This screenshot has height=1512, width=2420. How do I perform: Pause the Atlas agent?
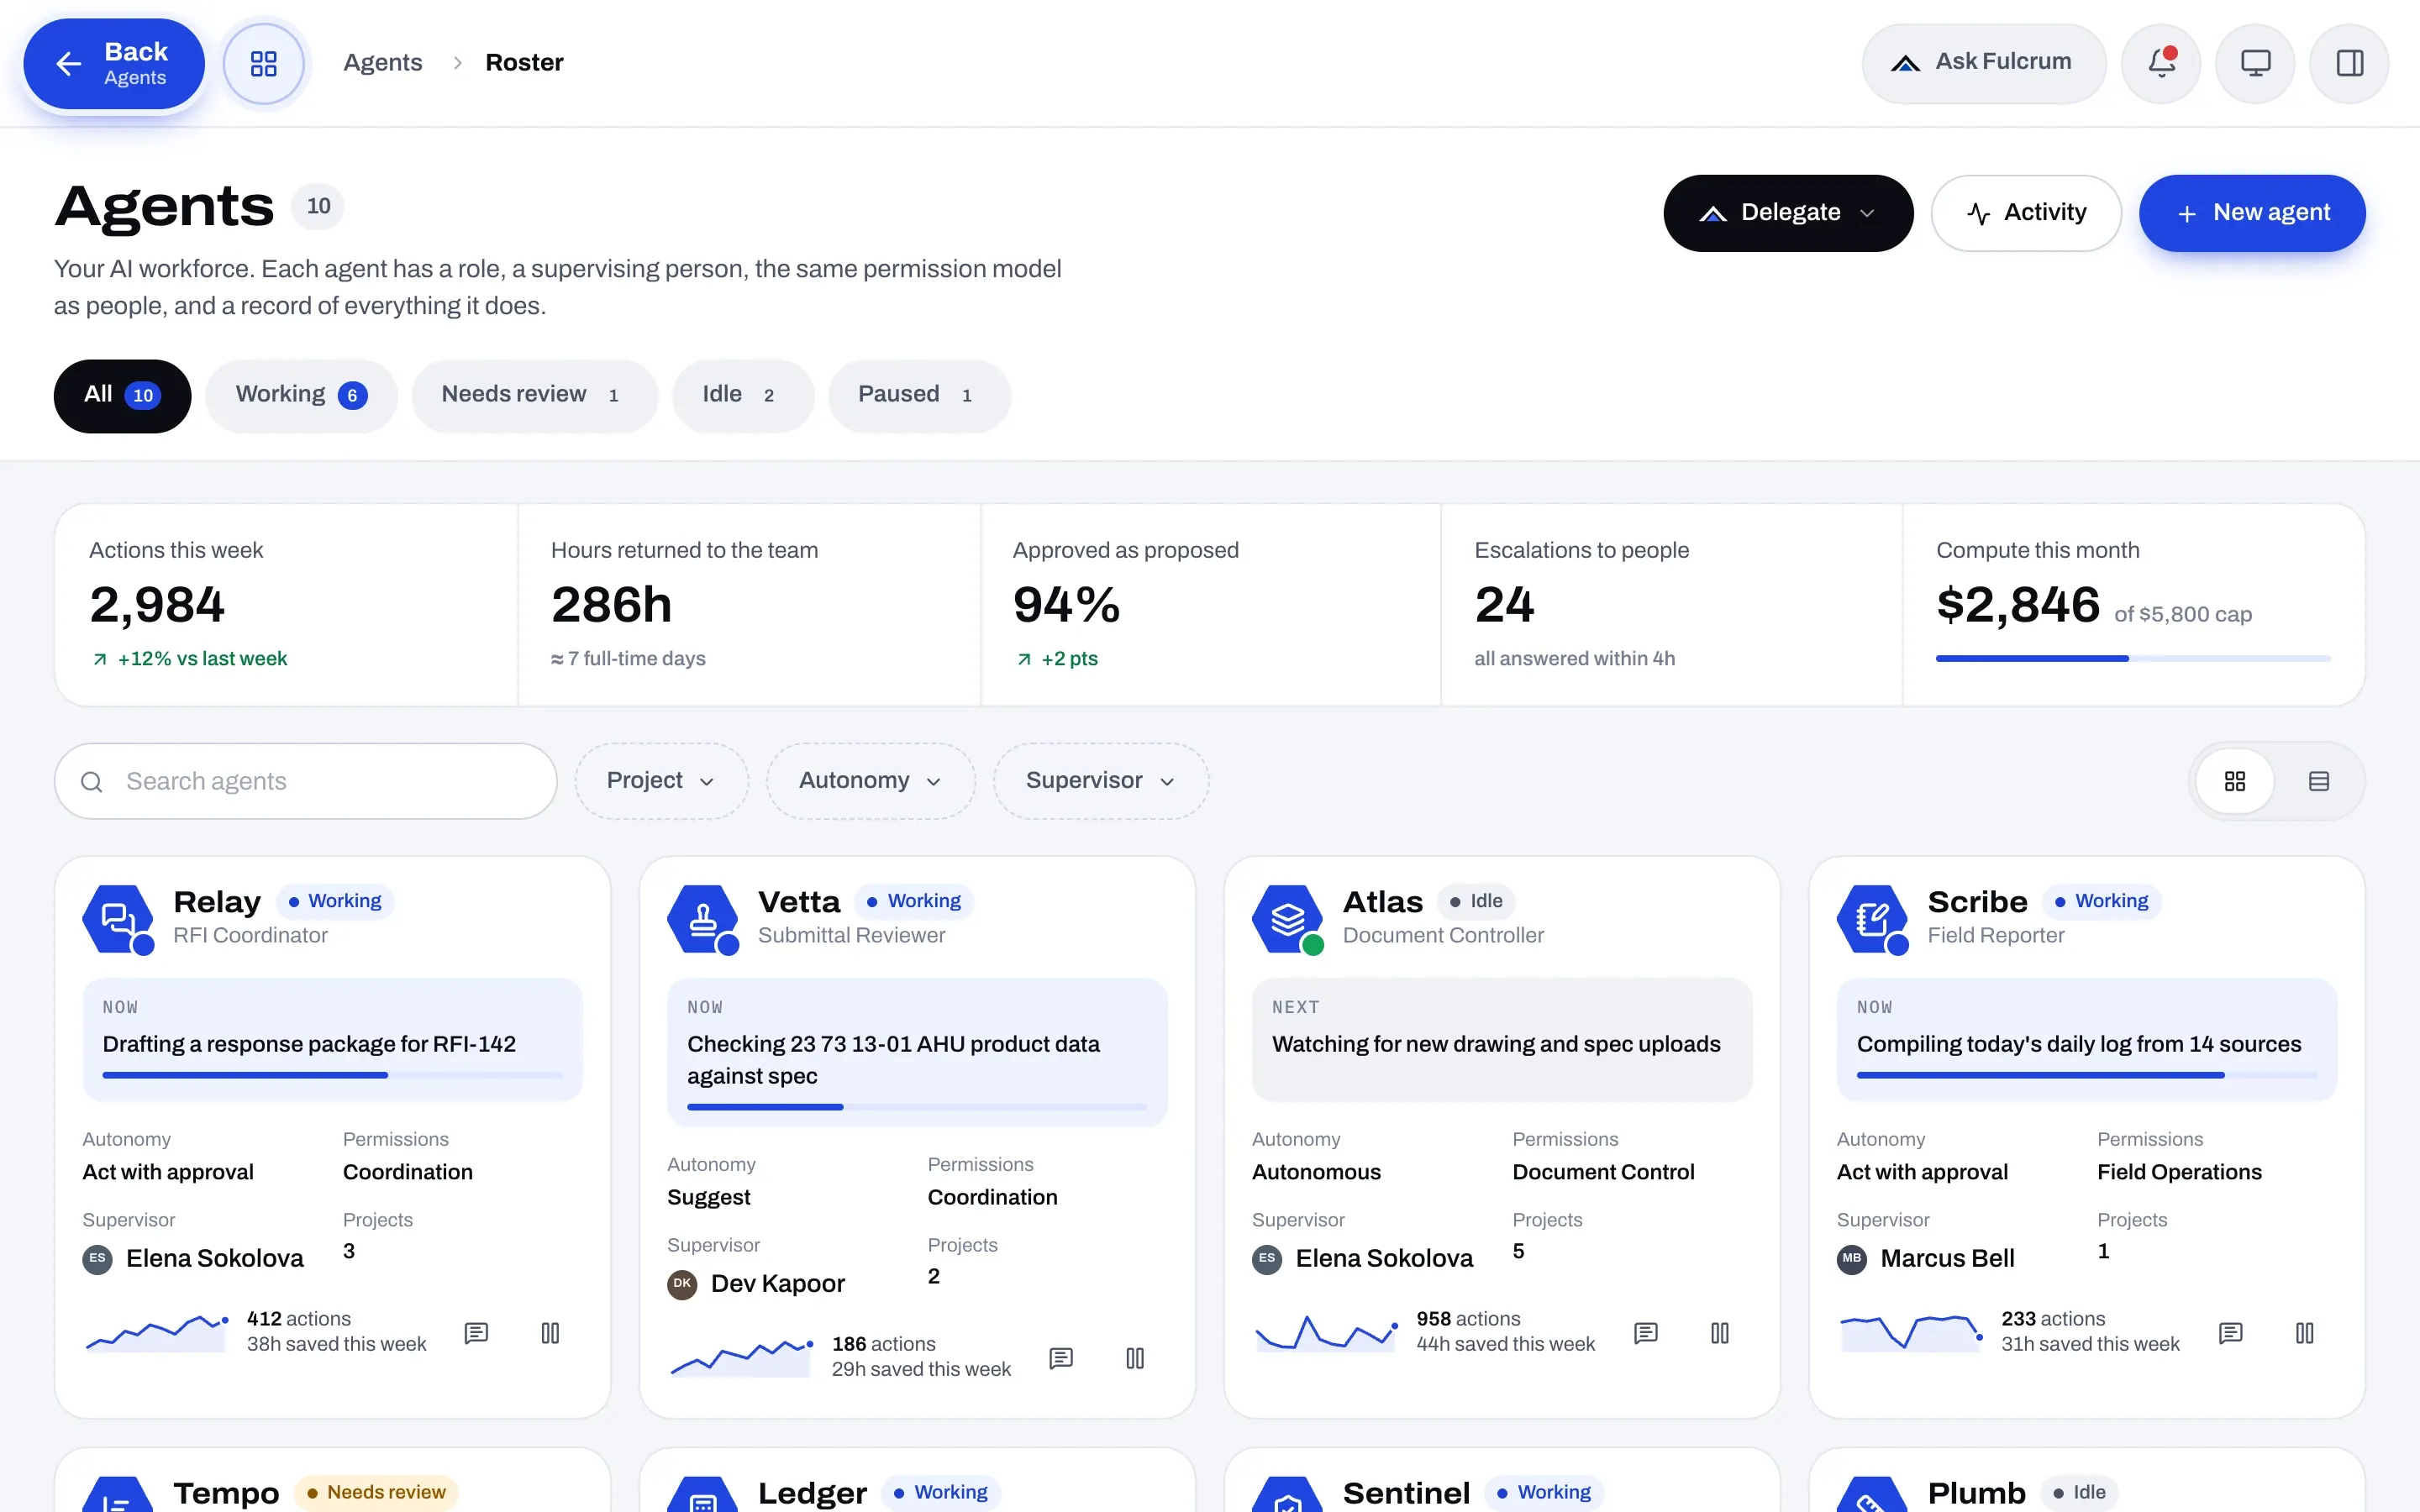[1720, 1332]
